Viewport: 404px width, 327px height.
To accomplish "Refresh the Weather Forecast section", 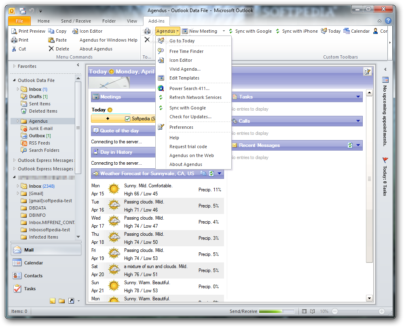I will point(212,174).
